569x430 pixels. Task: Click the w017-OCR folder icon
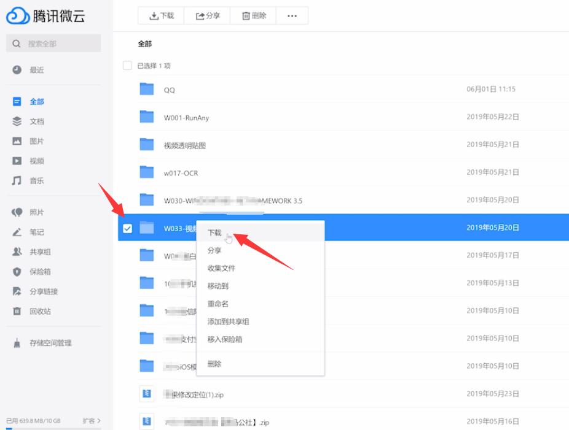[x=147, y=172]
